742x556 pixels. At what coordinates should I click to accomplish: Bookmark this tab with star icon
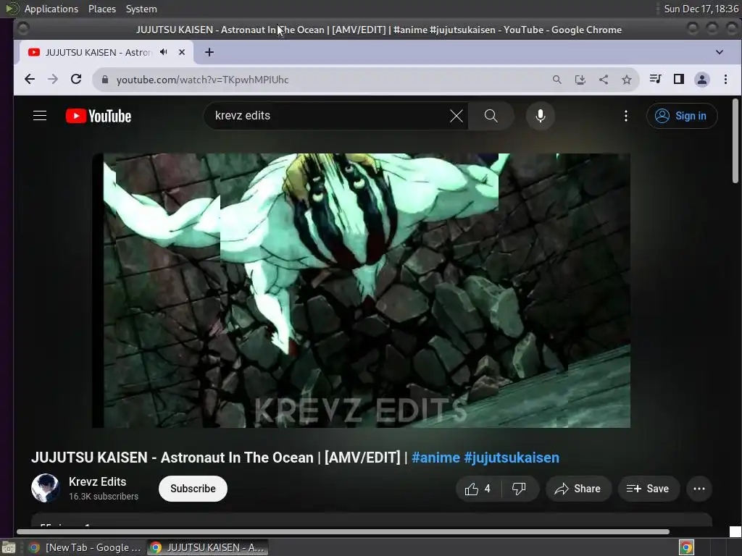(627, 80)
